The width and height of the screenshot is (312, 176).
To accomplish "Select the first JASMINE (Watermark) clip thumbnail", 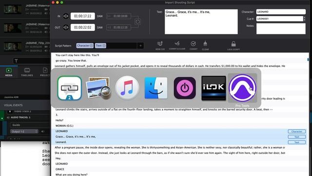I will (x=13, y=9).
